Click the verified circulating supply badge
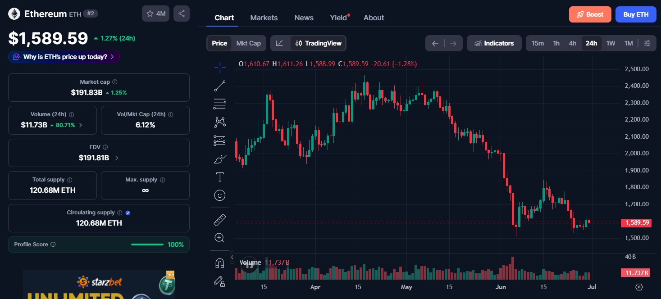 coord(128,213)
